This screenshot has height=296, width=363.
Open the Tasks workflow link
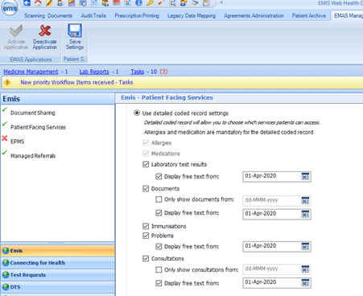coord(137,72)
